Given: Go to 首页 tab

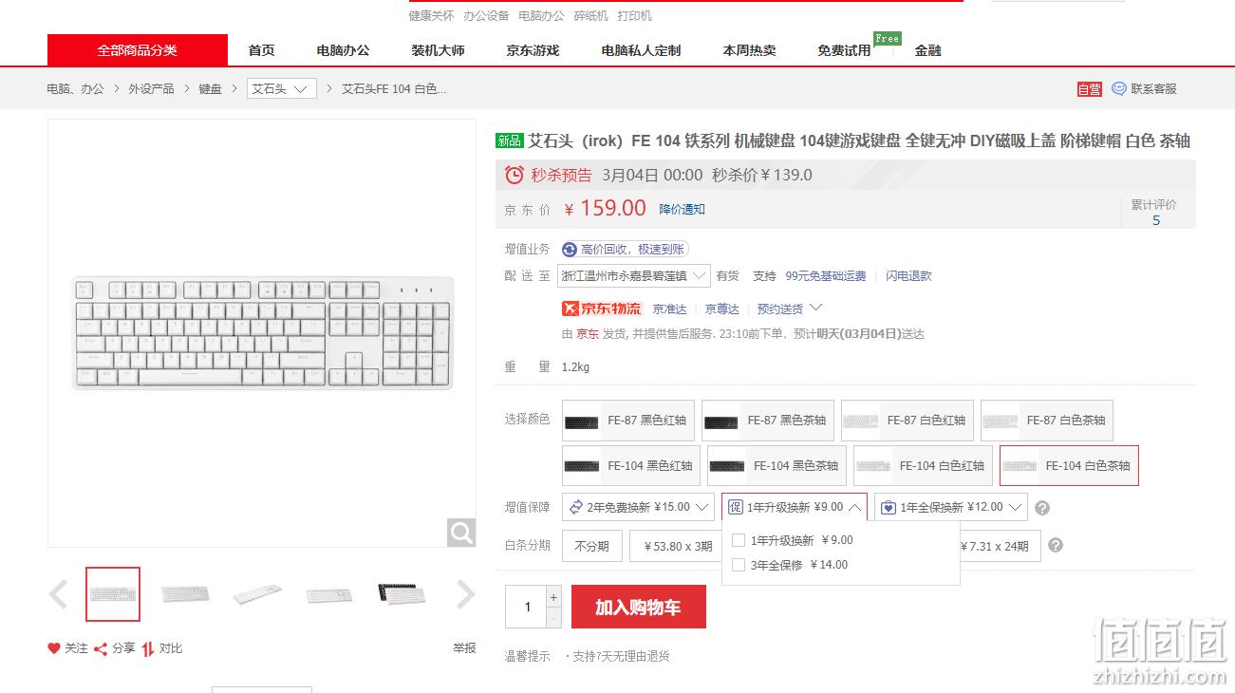Looking at the screenshot, I should [261, 50].
